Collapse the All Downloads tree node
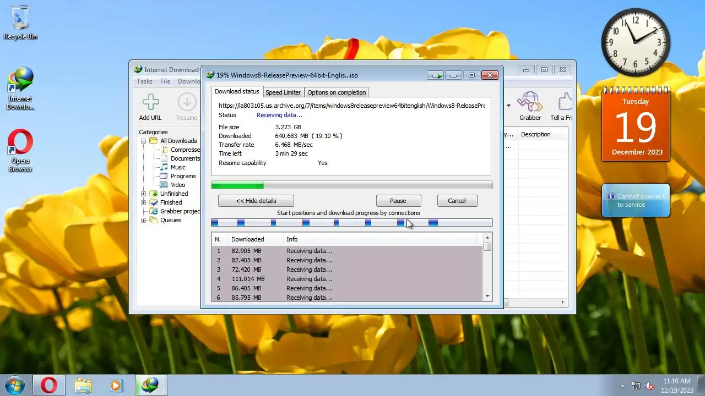 144,141
